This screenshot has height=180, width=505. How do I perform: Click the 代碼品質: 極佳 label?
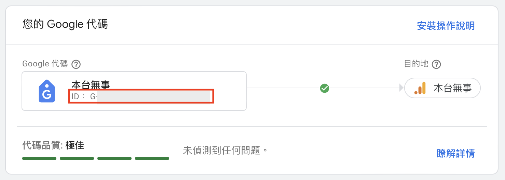[x=53, y=145]
